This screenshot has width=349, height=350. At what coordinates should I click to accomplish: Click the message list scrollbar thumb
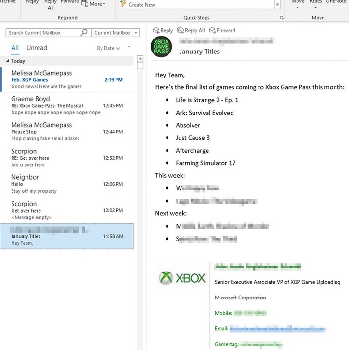pyautogui.click(x=140, y=65)
